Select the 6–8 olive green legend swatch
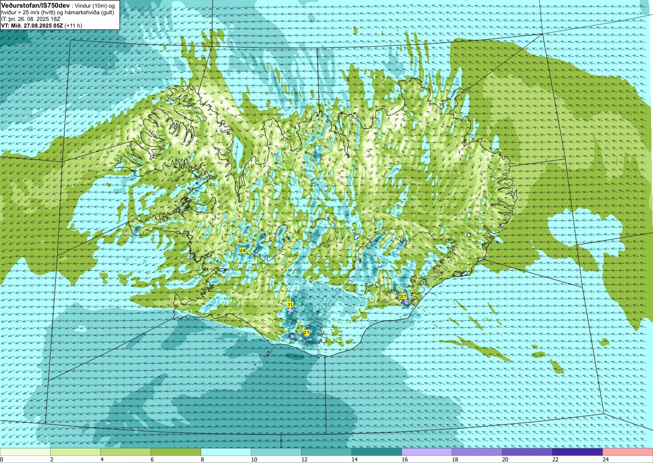Viewport: 653px width, 463px height. (176, 452)
